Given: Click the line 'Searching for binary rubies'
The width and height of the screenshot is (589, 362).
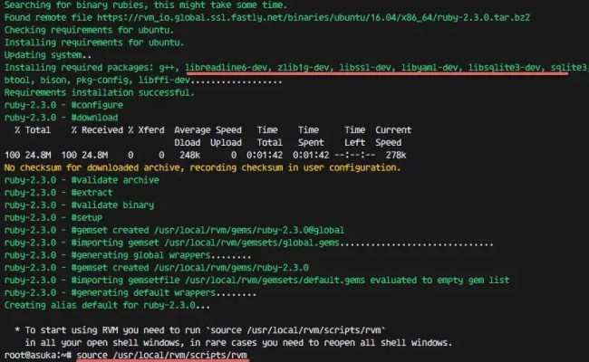Looking at the screenshot, I should (x=145, y=5).
